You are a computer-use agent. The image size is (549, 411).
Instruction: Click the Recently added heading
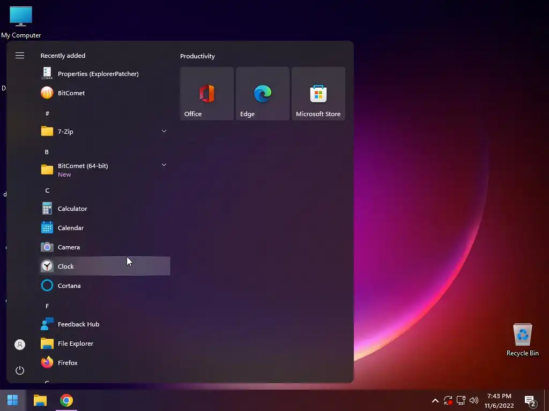point(63,56)
